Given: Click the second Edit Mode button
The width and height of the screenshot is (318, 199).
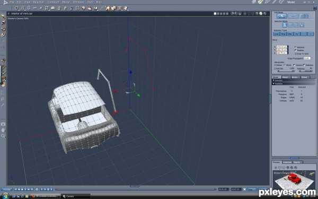Looking at the screenshot, I should [293, 16].
